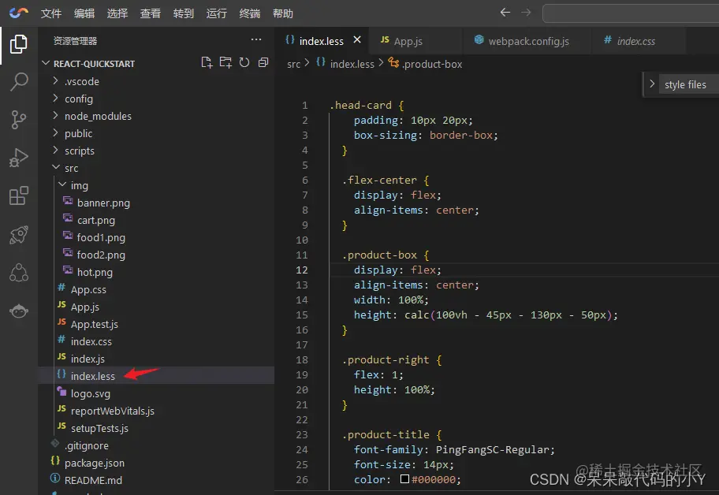
Task: Open the Extensions view icon
Action: pyautogui.click(x=19, y=195)
